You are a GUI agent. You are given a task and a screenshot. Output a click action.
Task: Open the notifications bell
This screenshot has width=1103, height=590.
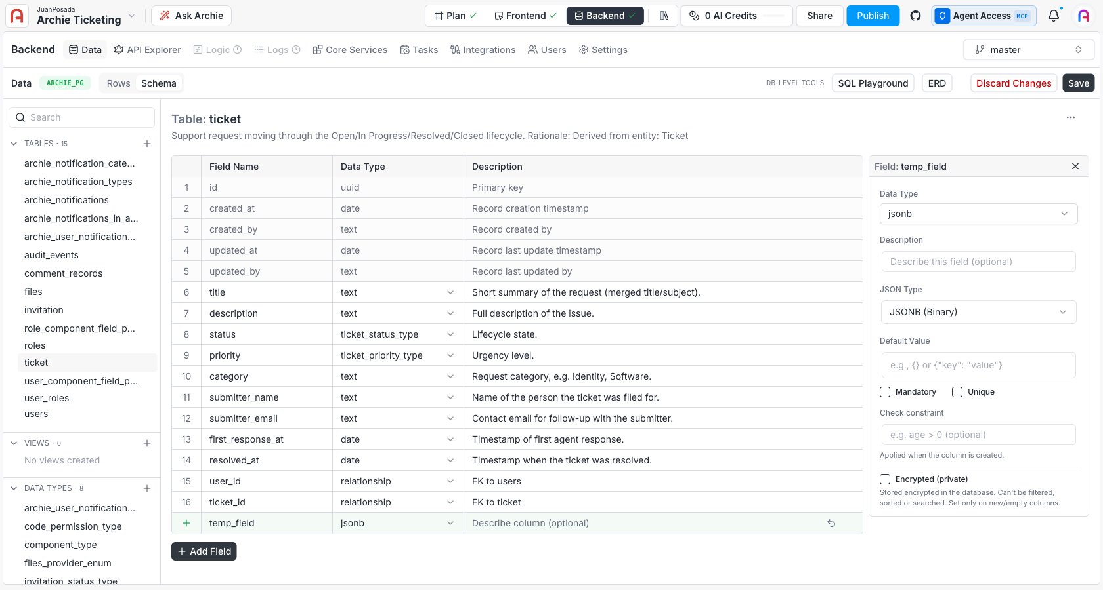click(1054, 16)
